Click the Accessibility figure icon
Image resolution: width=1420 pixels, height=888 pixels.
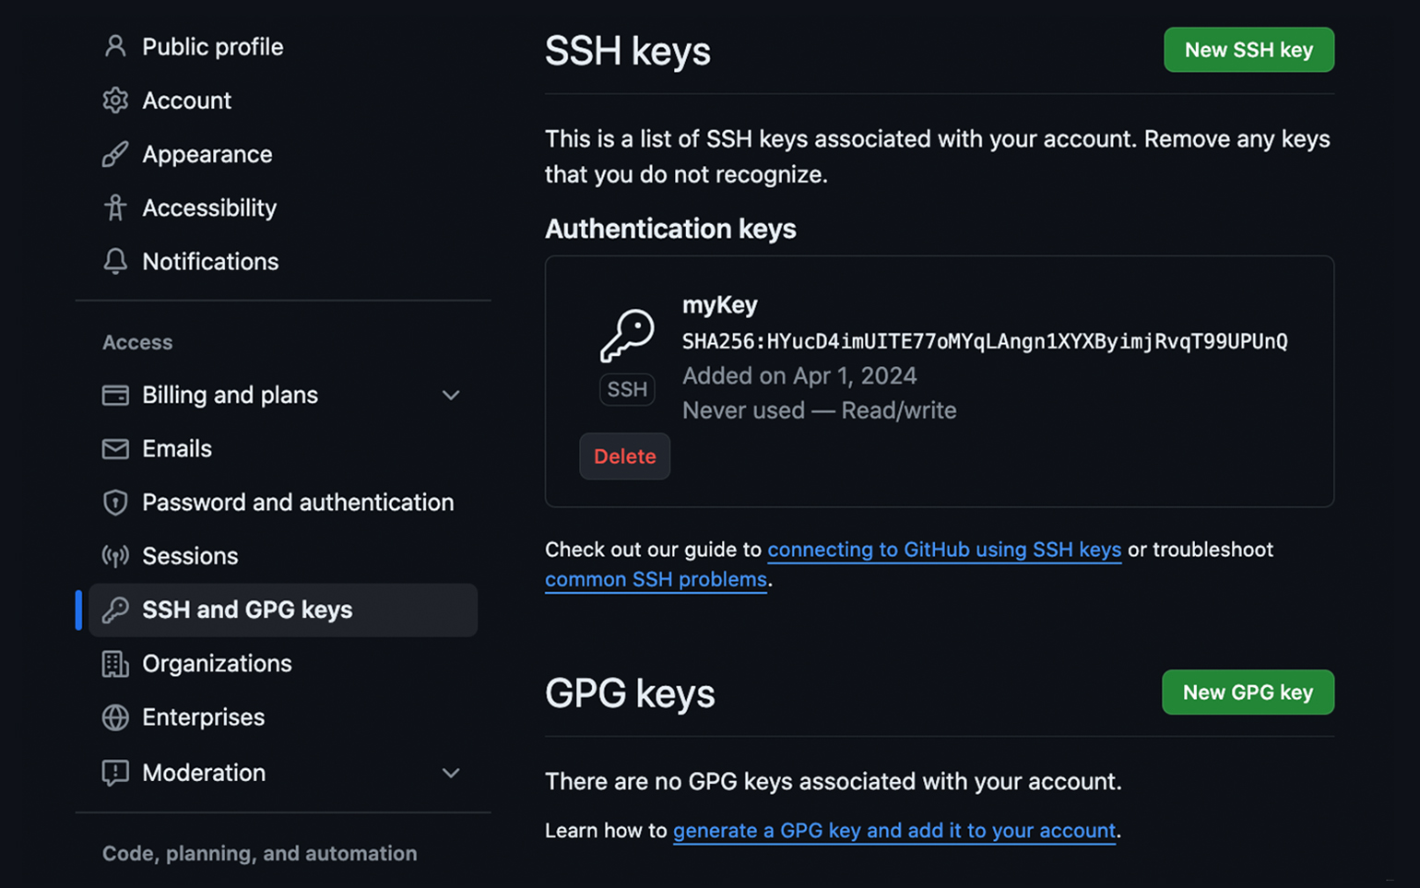pyautogui.click(x=115, y=207)
